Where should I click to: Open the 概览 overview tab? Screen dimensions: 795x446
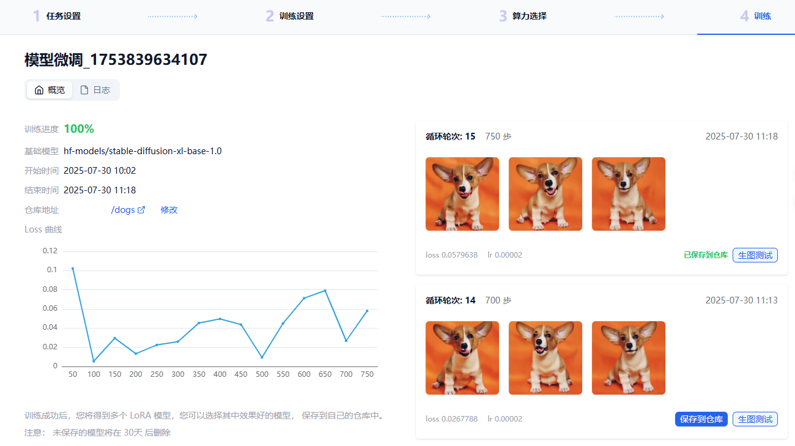pyautogui.click(x=50, y=90)
